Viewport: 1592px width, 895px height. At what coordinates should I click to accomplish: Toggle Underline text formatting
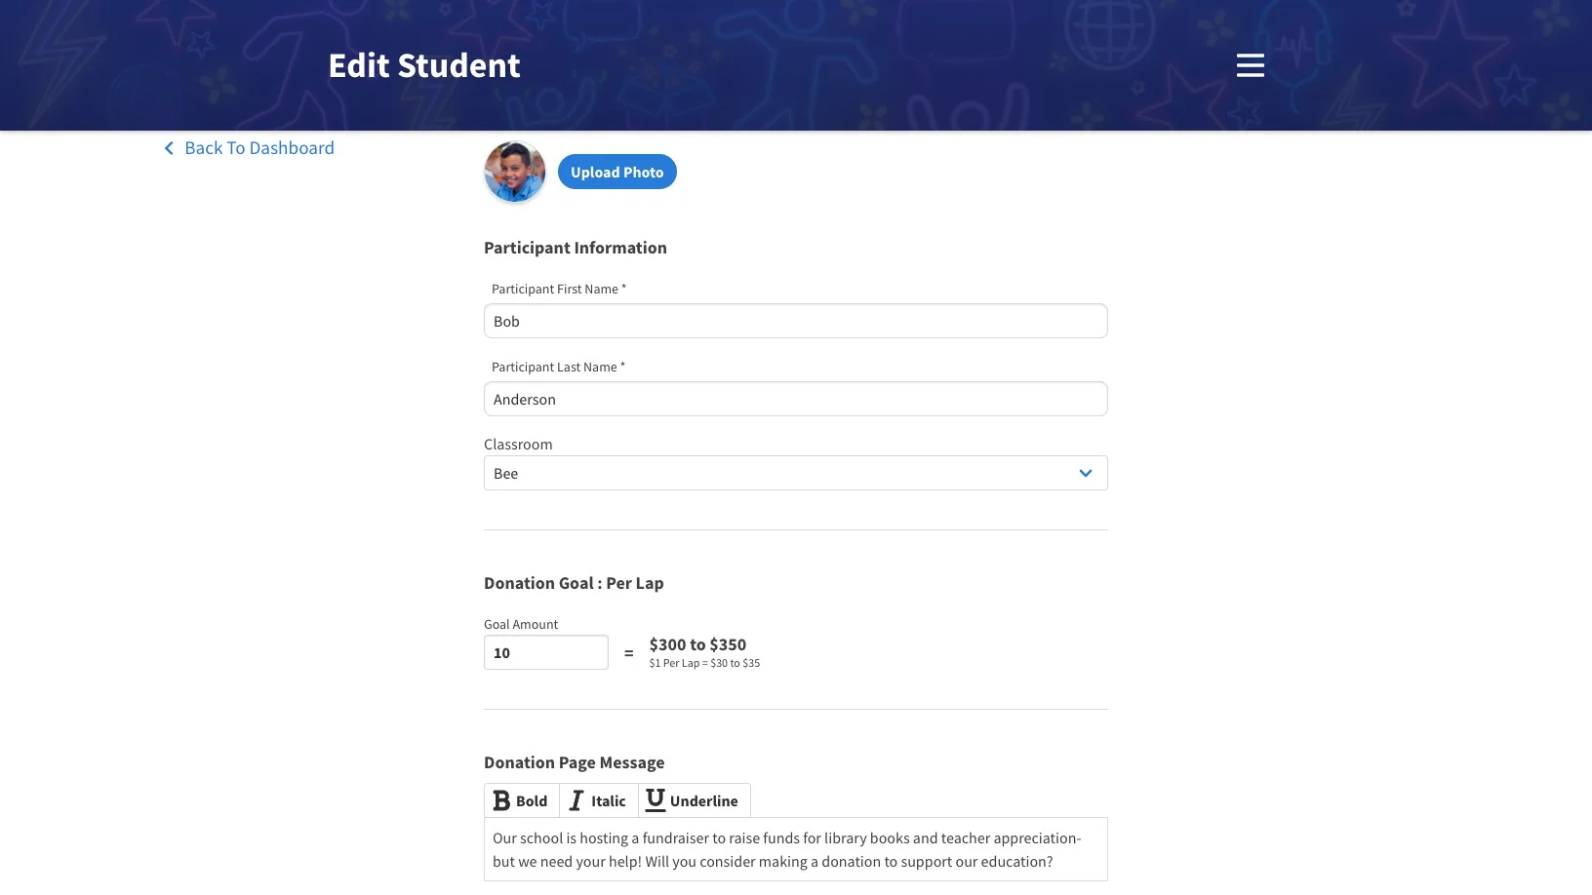tap(695, 800)
